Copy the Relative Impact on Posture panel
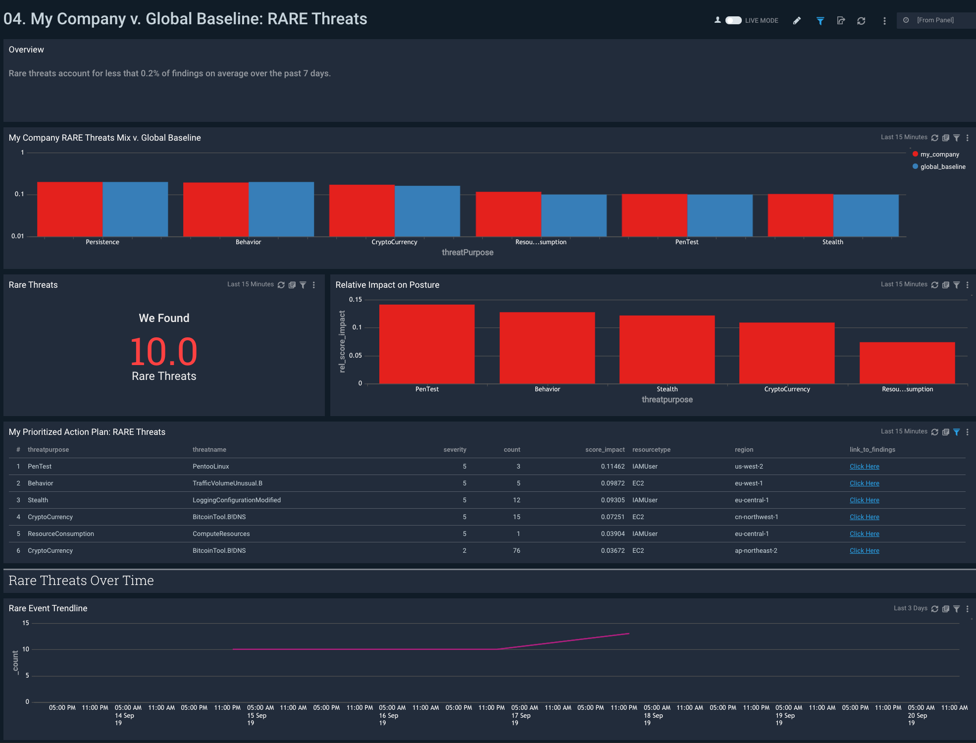Screen dimensions: 976x743 coord(945,285)
